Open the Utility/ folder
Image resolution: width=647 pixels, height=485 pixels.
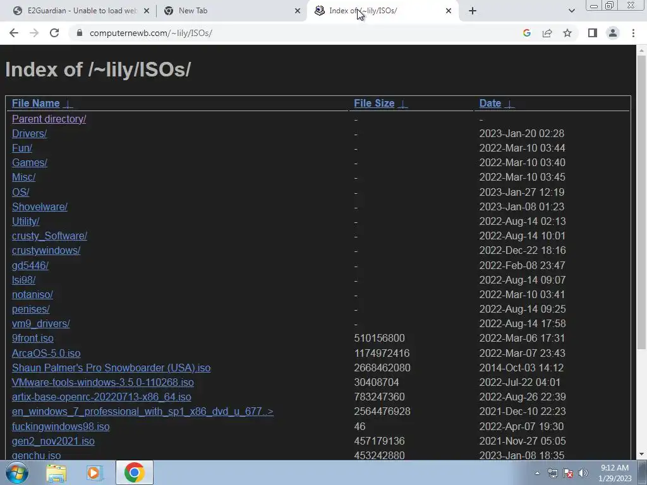click(25, 222)
